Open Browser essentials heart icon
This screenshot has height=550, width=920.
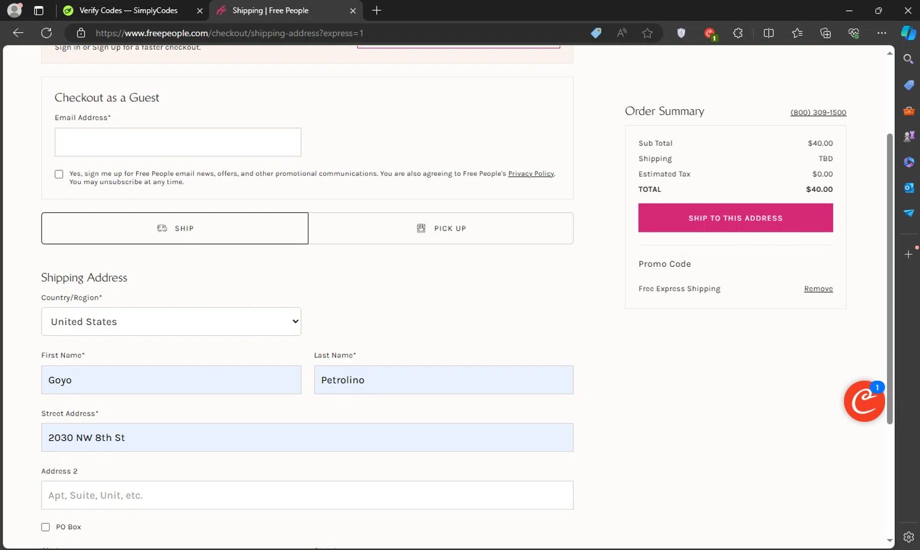point(854,33)
